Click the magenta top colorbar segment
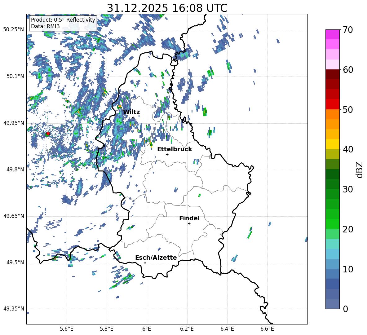Viewport: 367px width, 335px height. (x=333, y=35)
